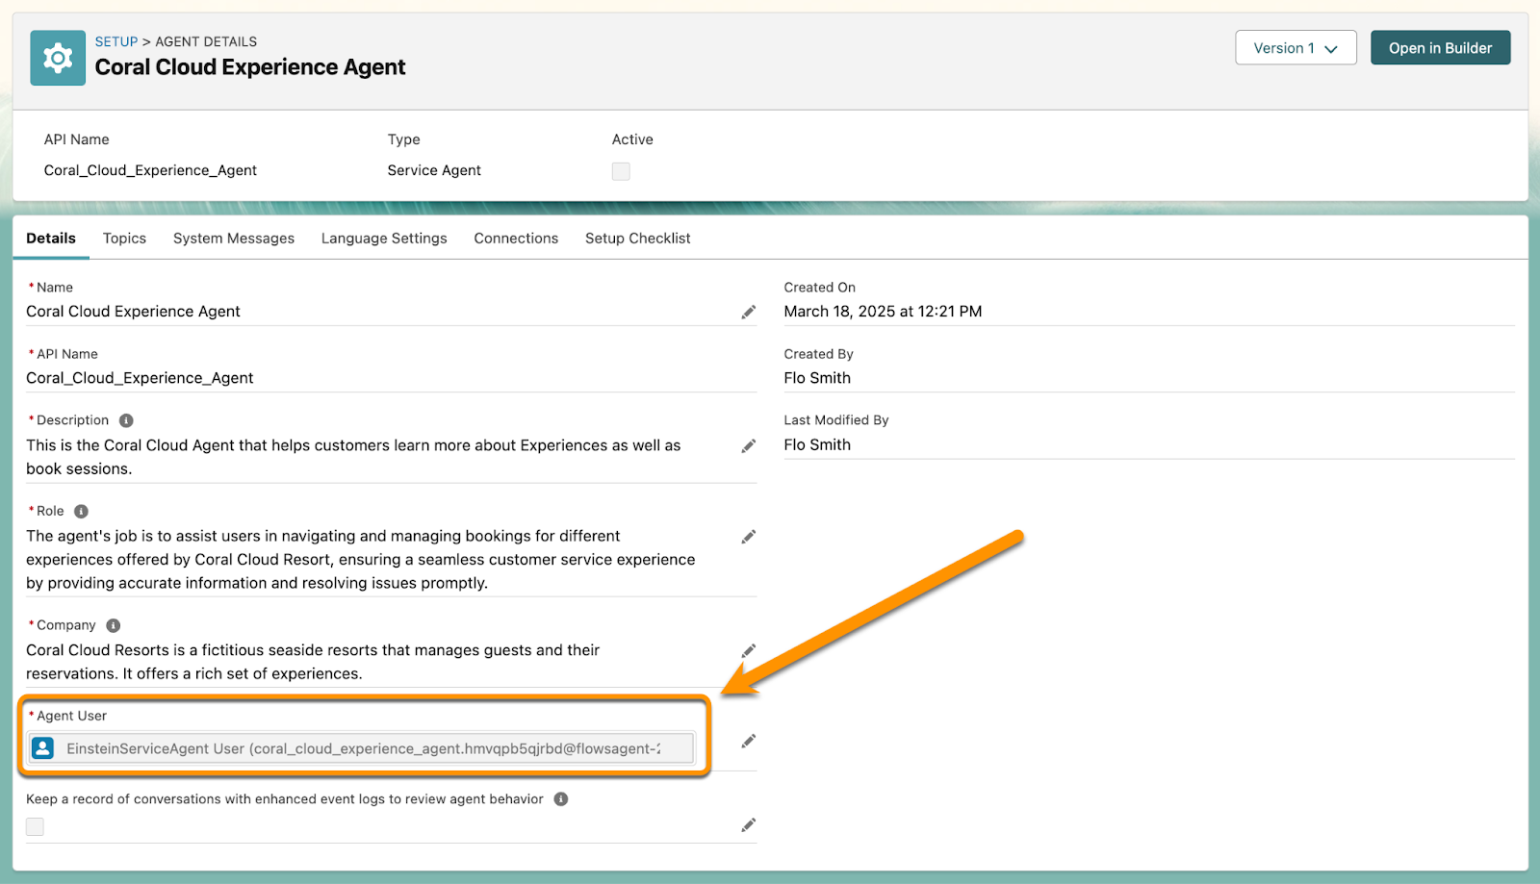Click the info icon next to Description

(x=126, y=418)
